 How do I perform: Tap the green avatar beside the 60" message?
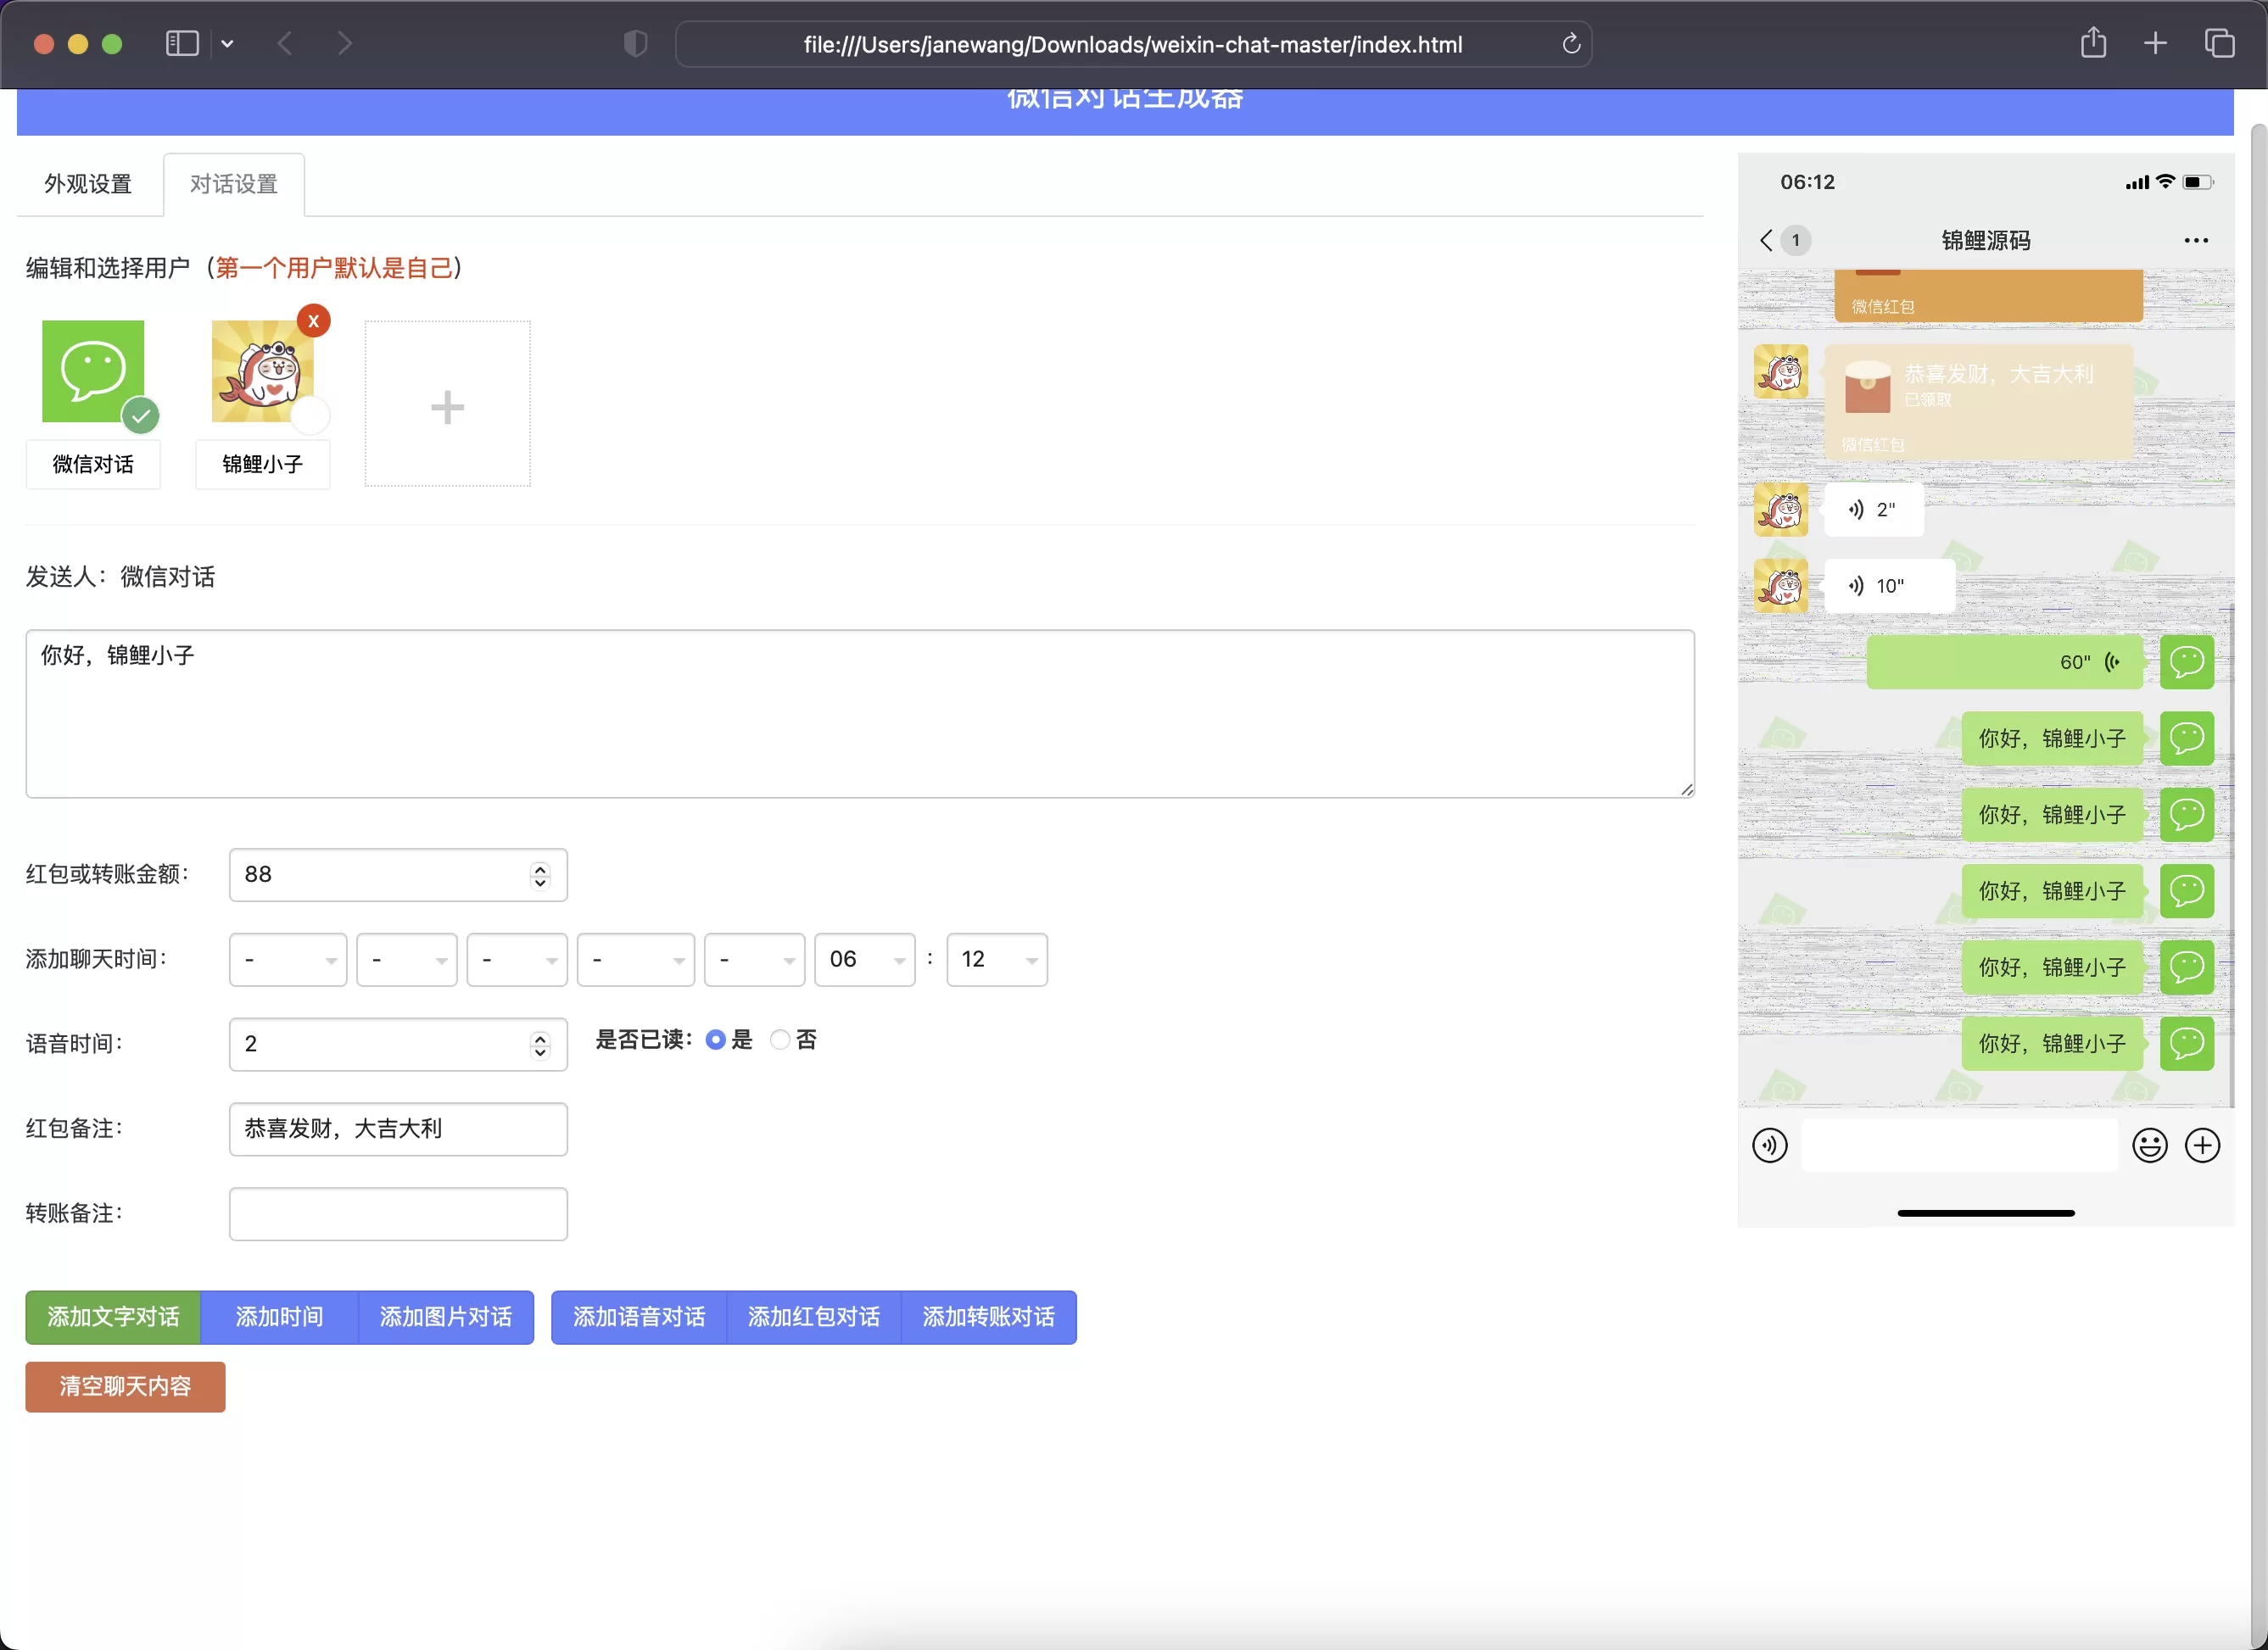tap(2187, 662)
